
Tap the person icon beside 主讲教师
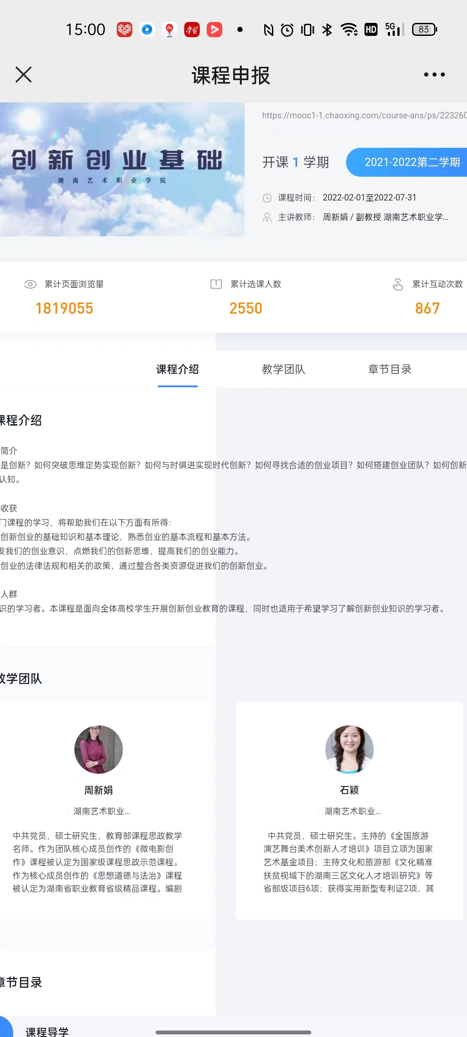point(267,217)
